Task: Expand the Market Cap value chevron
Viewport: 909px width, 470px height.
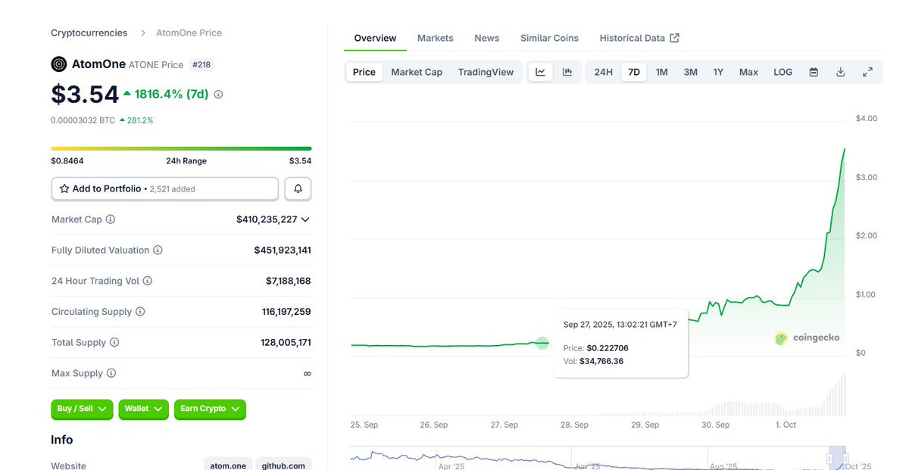Action: pyautogui.click(x=305, y=219)
